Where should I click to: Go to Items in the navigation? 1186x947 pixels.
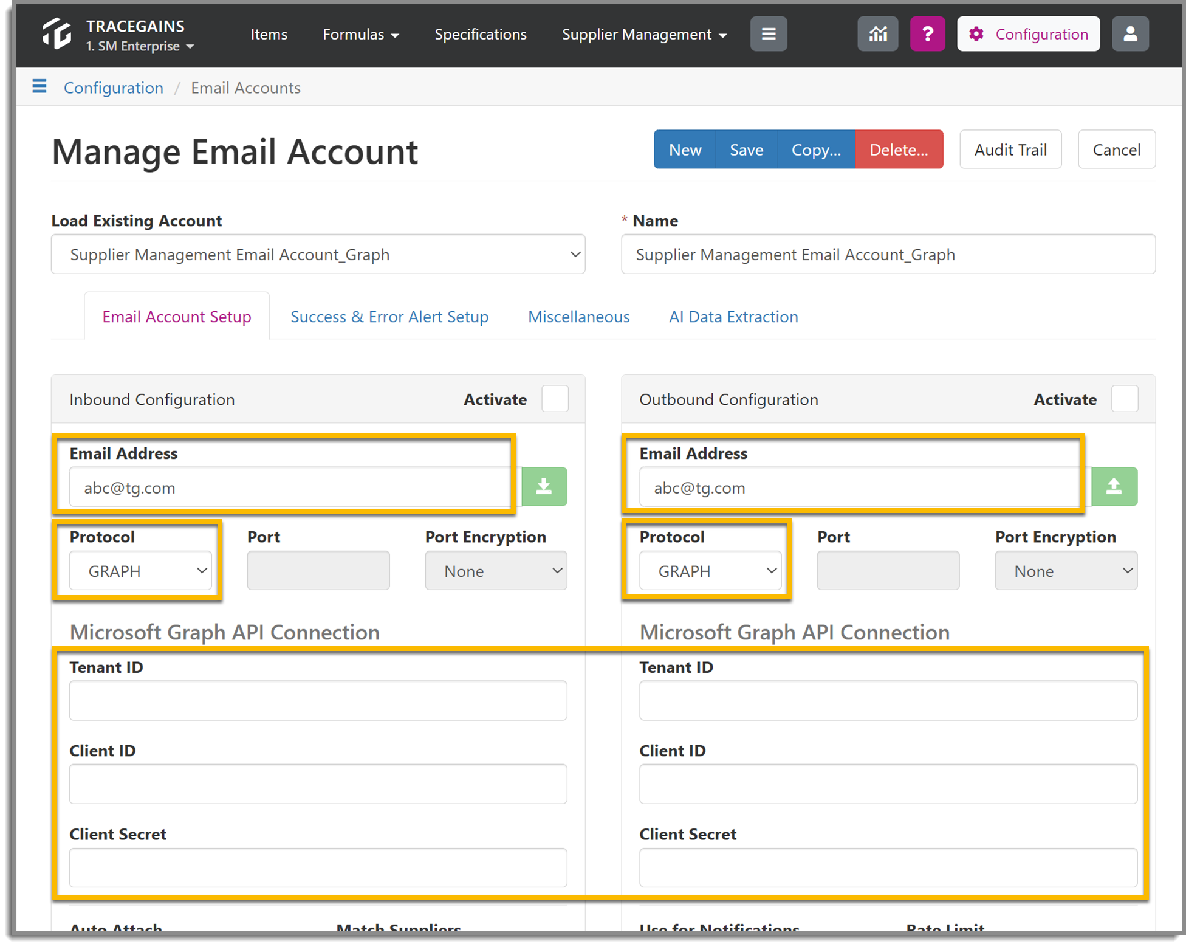pos(269,35)
